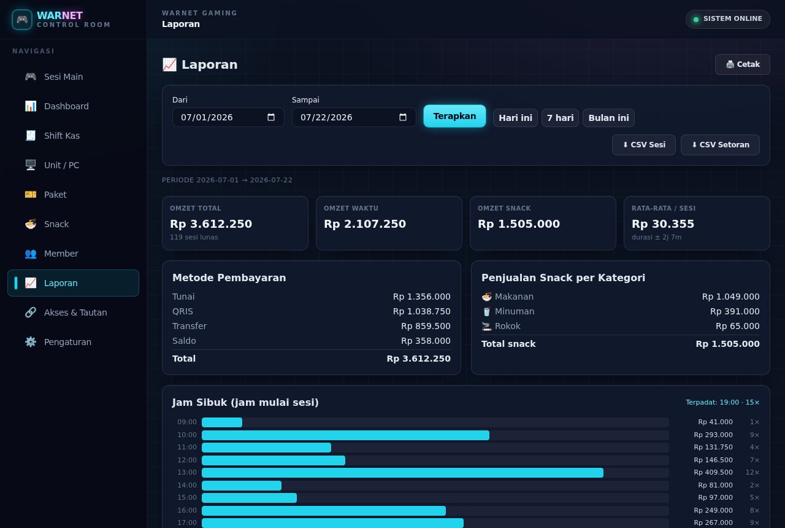Click Total snack Rp 1.505.000
Image resolution: width=785 pixels, height=528 pixels.
[727, 344]
